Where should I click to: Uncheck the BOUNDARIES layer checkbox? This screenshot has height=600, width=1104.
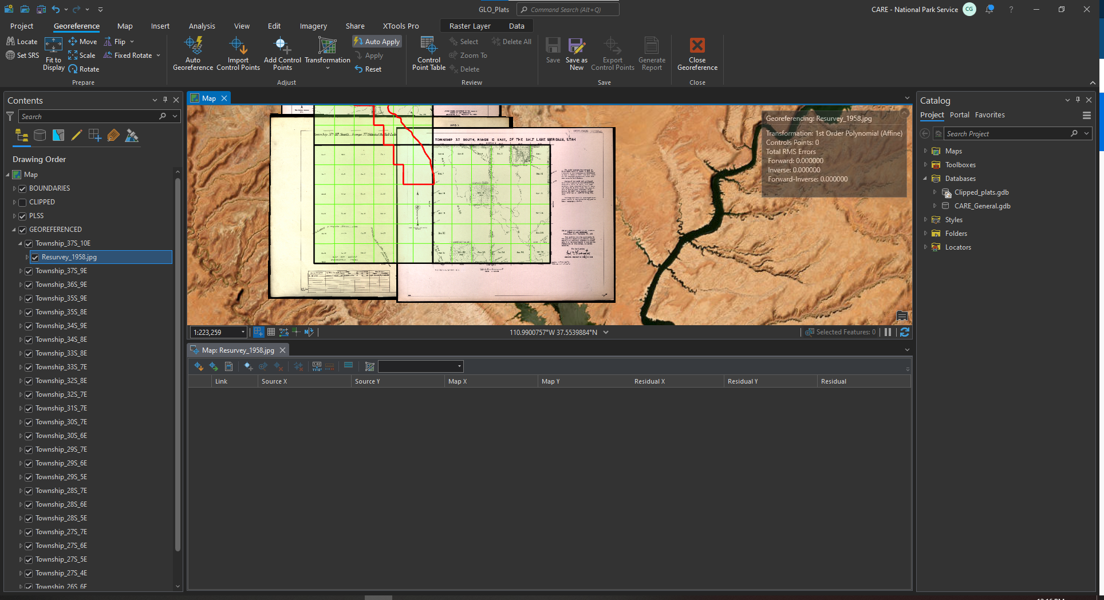pos(23,188)
